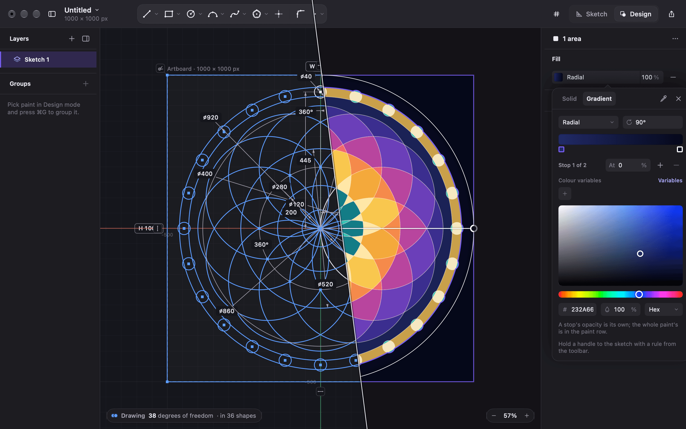Viewport: 686px width, 429px height.
Task: Add a colour variable
Action: 565,194
